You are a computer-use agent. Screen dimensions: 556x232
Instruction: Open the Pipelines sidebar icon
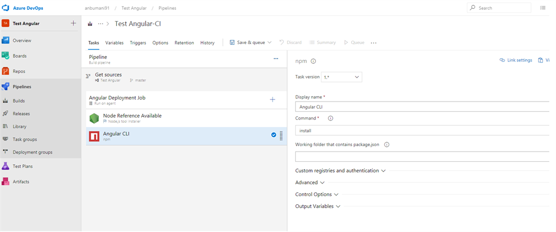coord(5,86)
